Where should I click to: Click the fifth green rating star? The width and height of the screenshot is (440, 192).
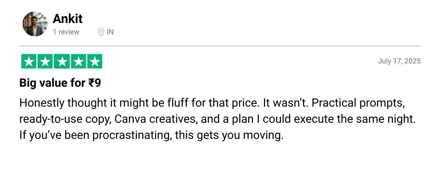(95, 61)
